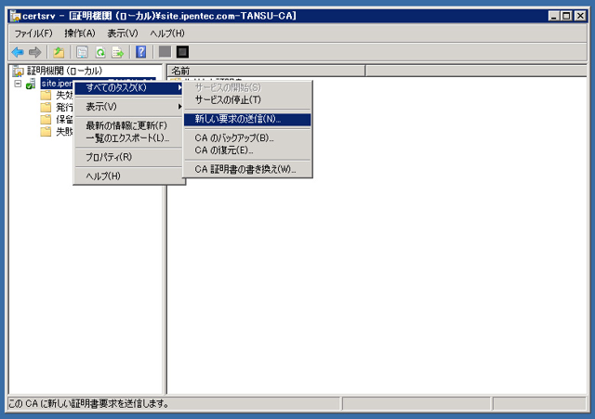Click the CA server icon beside site.ipentec
Image resolution: width=595 pixels, height=419 pixels.
pyautogui.click(x=31, y=84)
